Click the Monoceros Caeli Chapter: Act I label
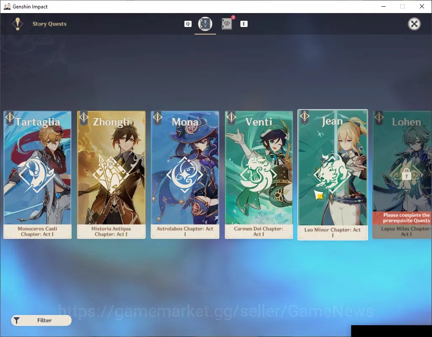The width and height of the screenshot is (432, 337). click(x=37, y=231)
